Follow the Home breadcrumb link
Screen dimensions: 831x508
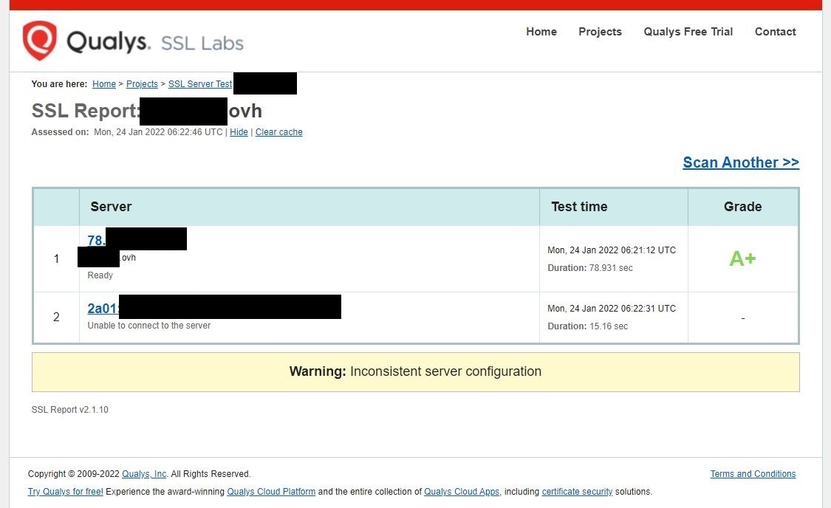pyautogui.click(x=104, y=83)
